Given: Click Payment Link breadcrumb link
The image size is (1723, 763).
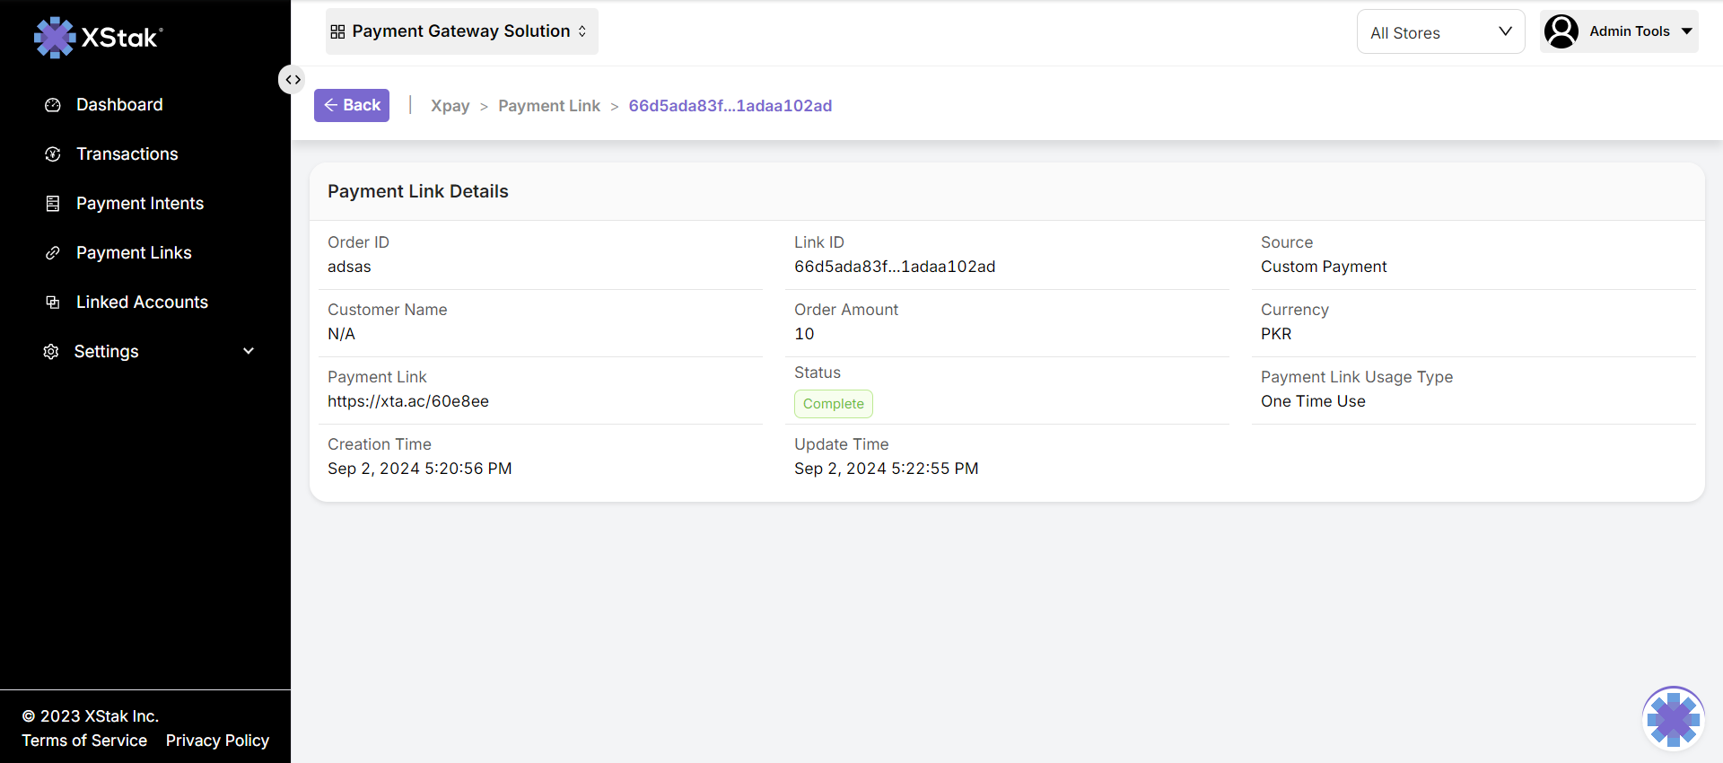Looking at the screenshot, I should click(548, 106).
